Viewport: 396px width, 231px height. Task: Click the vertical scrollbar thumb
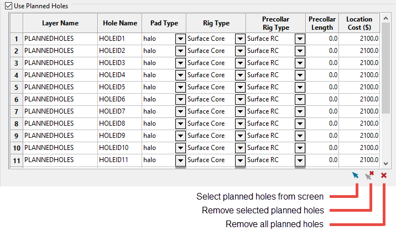pos(385,68)
